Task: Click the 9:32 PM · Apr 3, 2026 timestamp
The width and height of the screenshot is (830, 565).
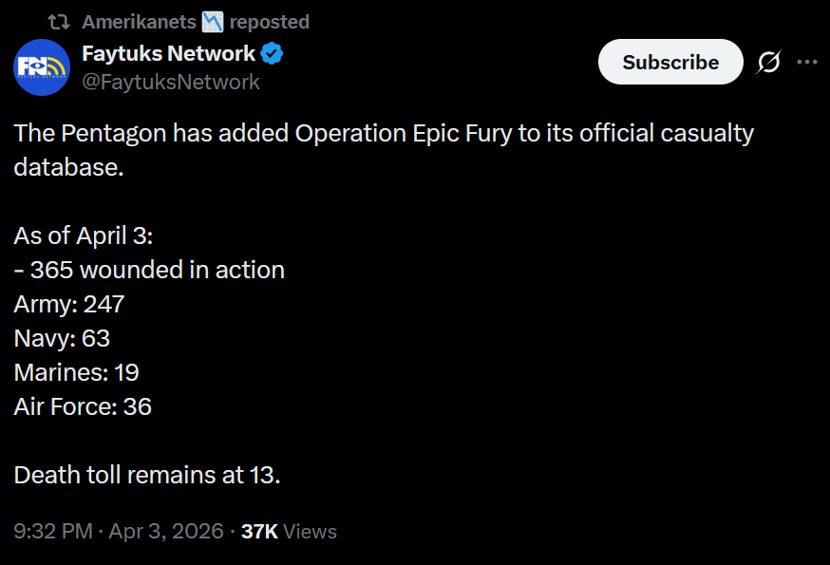Action: click(x=119, y=531)
